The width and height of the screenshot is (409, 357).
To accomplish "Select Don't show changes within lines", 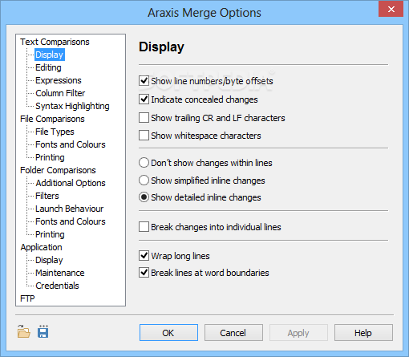I will (144, 163).
